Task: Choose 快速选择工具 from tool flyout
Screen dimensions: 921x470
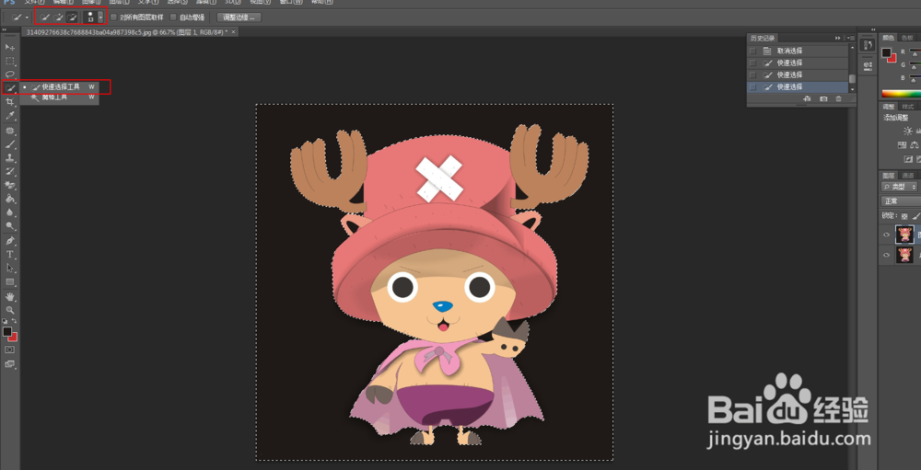Action: [60, 86]
